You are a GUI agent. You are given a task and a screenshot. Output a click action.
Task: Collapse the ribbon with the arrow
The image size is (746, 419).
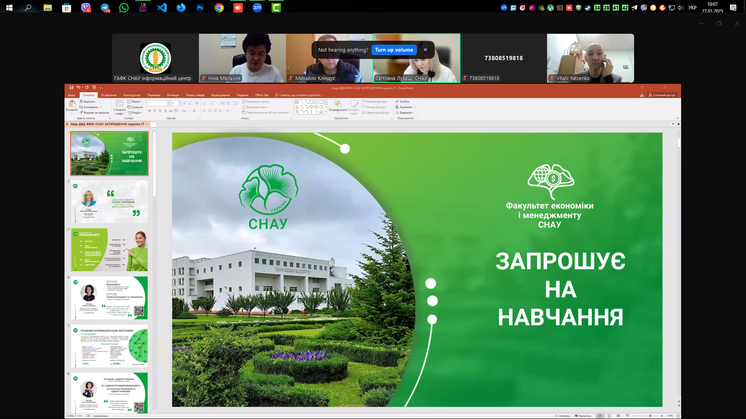[x=678, y=118]
